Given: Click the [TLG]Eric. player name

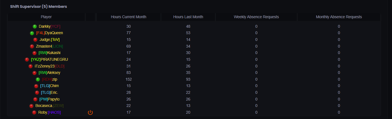Looking at the screenshot, I should (49, 93).
